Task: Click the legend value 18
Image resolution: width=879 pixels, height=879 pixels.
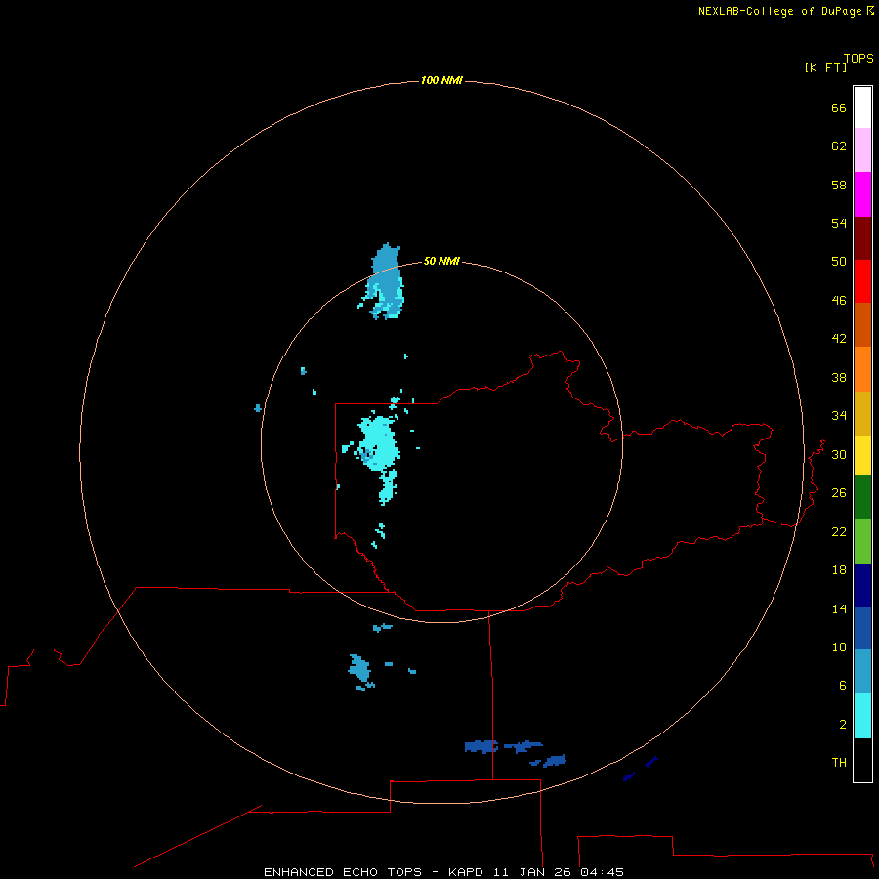Action: (x=839, y=570)
